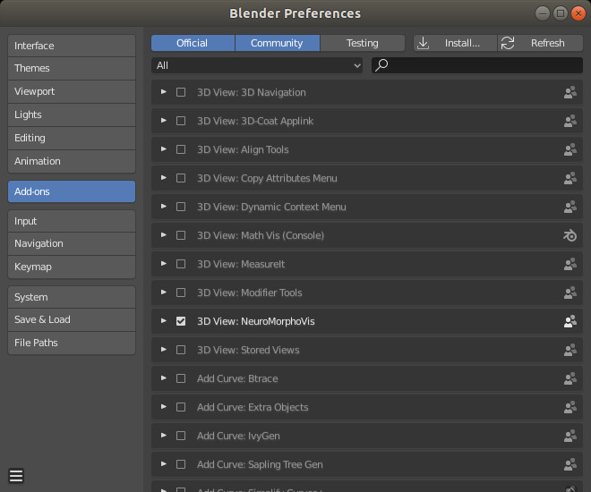The image size is (591, 492).
Task: Expand the 3D View: NeuroMorphoVis details
Action: point(163,321)
